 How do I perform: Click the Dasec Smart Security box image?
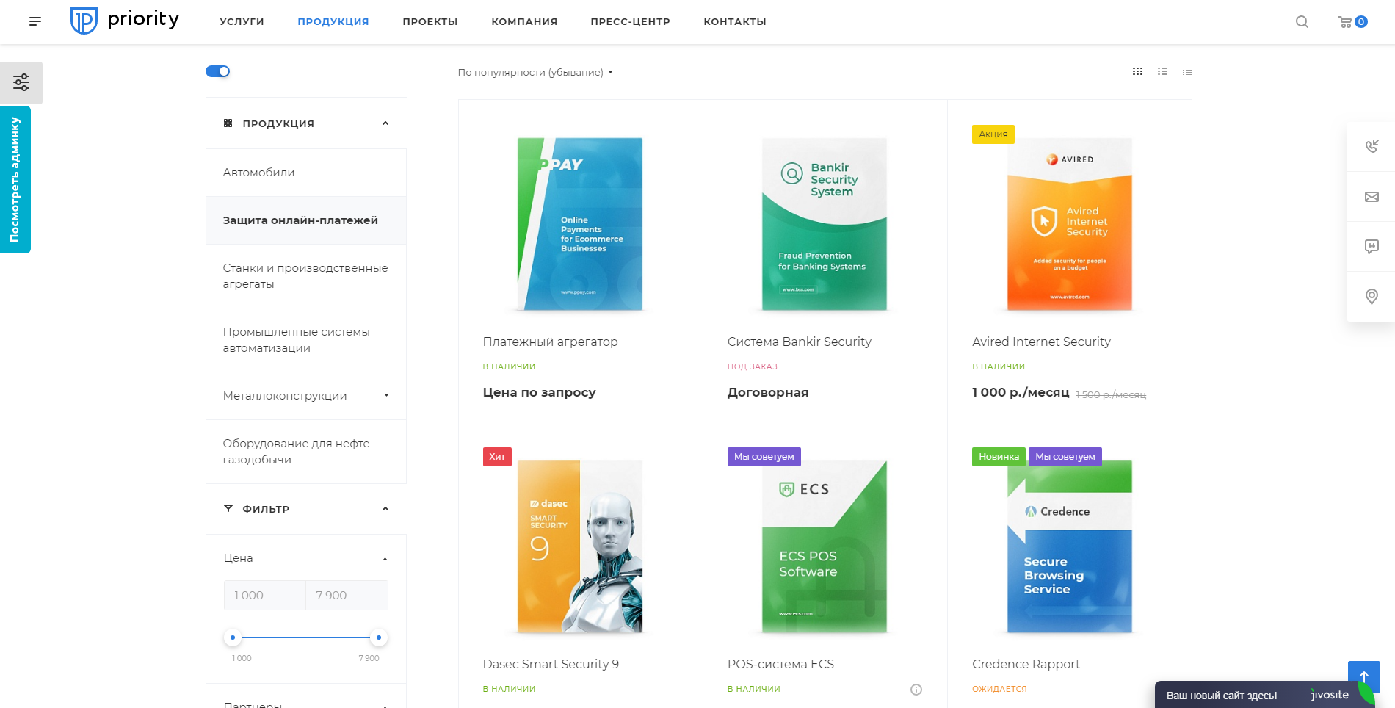click(x=579, y=546)
